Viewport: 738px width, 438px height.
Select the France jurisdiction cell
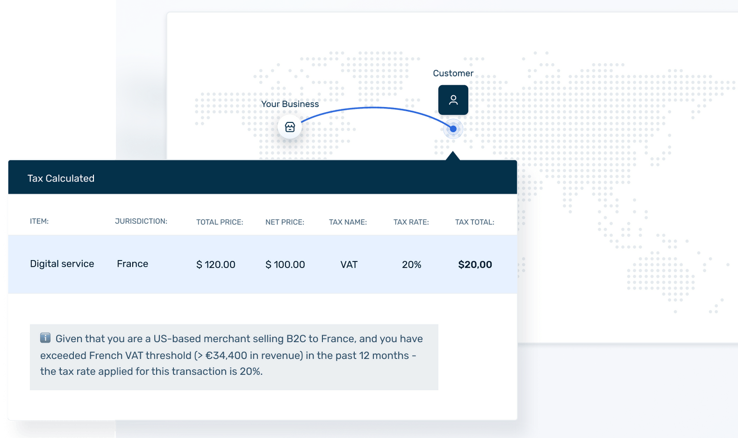pyautogui.click(x=132, y=264)
